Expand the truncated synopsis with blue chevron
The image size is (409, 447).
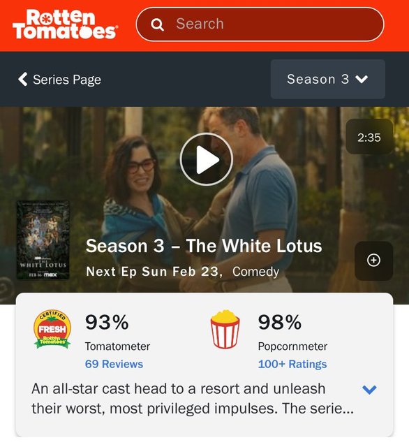369,390
